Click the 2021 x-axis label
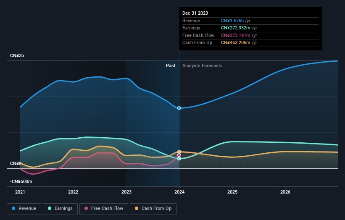This screenshot has height=220, width=345. click(x=20, y=192)
